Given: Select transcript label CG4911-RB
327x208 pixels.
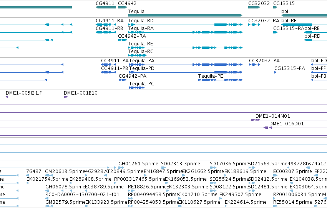Looking at the screenshot, I should 109,28.
